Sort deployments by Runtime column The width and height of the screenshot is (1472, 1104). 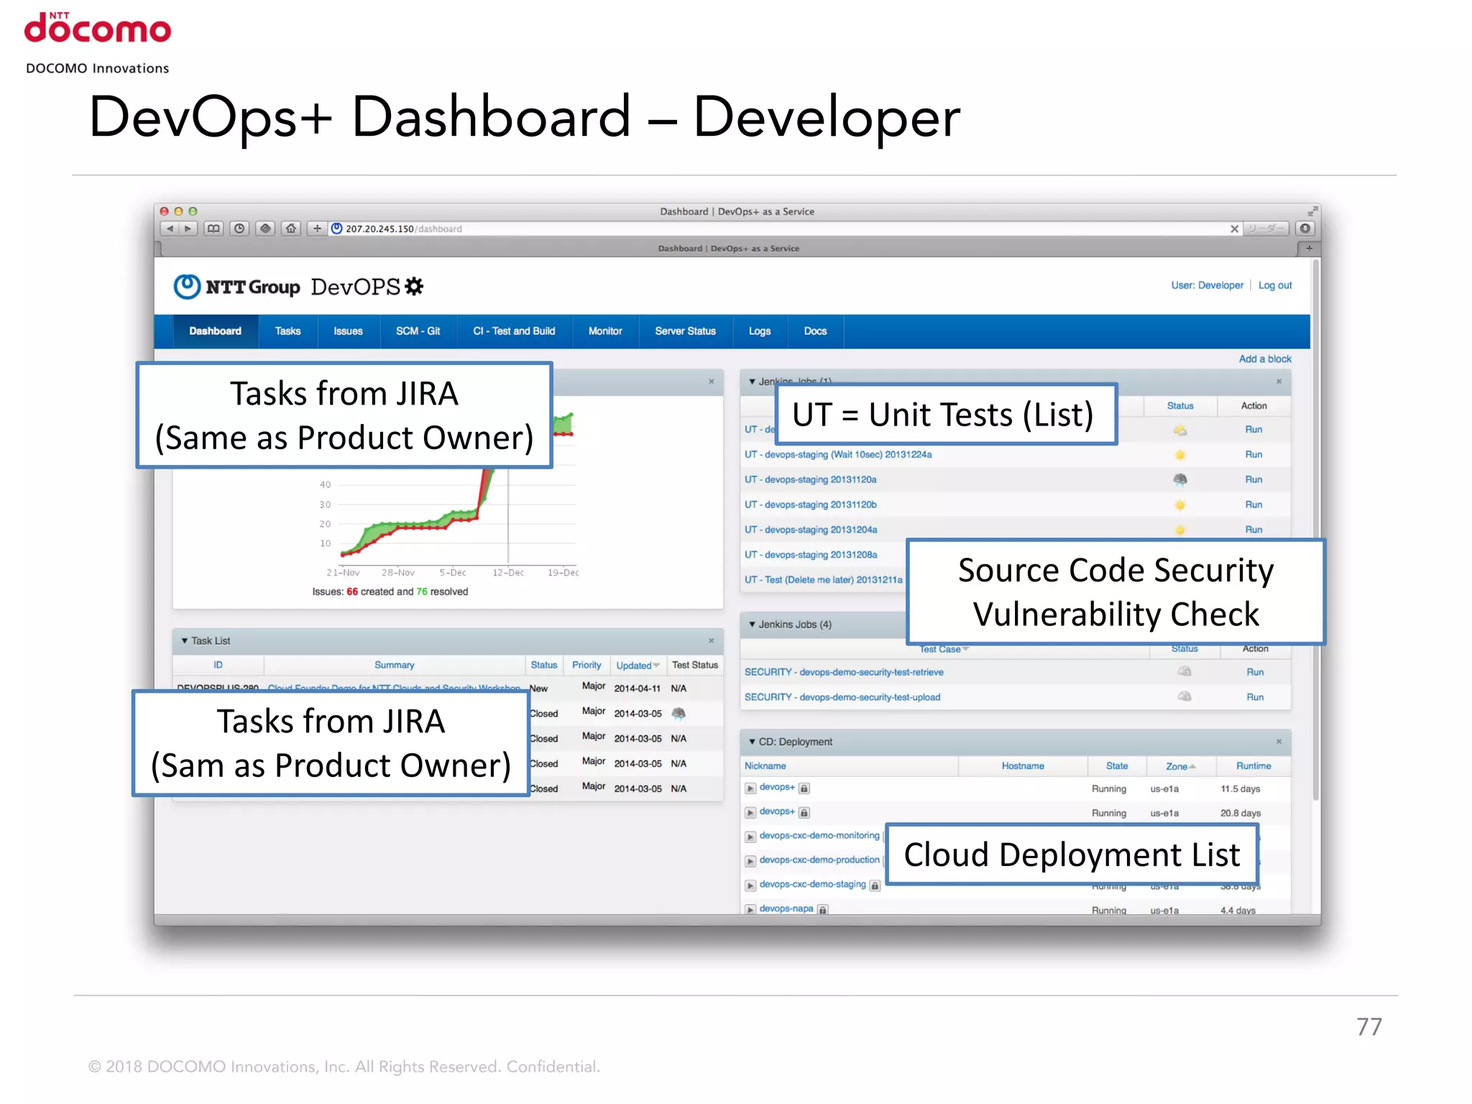pos(1253,766)
